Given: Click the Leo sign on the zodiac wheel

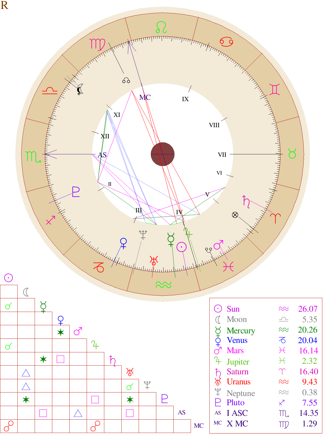Looking at the screenshot, I should pyautogui.click(x=161, y=27).
